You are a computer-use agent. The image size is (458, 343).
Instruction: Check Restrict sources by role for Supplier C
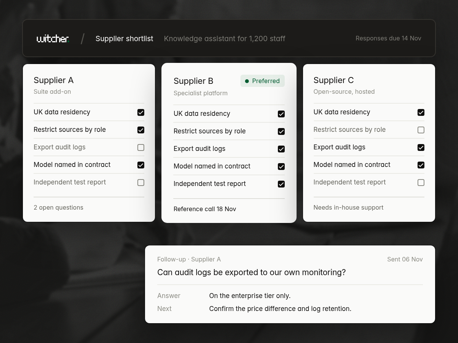[x=421, y=130]
